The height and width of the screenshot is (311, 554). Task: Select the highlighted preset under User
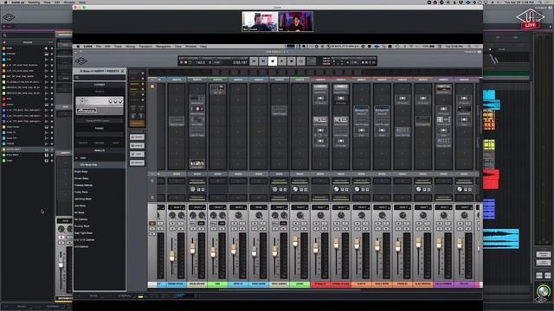[x=100, y=165]
